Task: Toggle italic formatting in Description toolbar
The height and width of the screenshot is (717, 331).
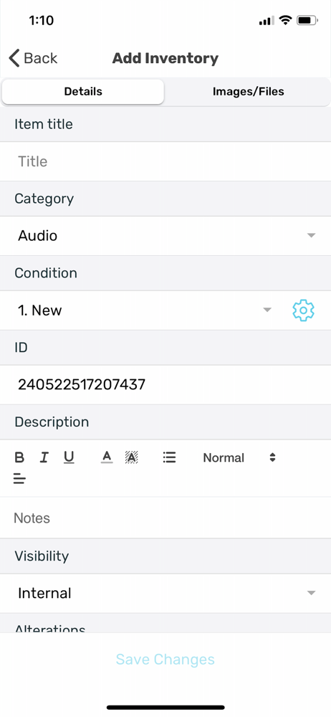Action: tap(44, 457)
